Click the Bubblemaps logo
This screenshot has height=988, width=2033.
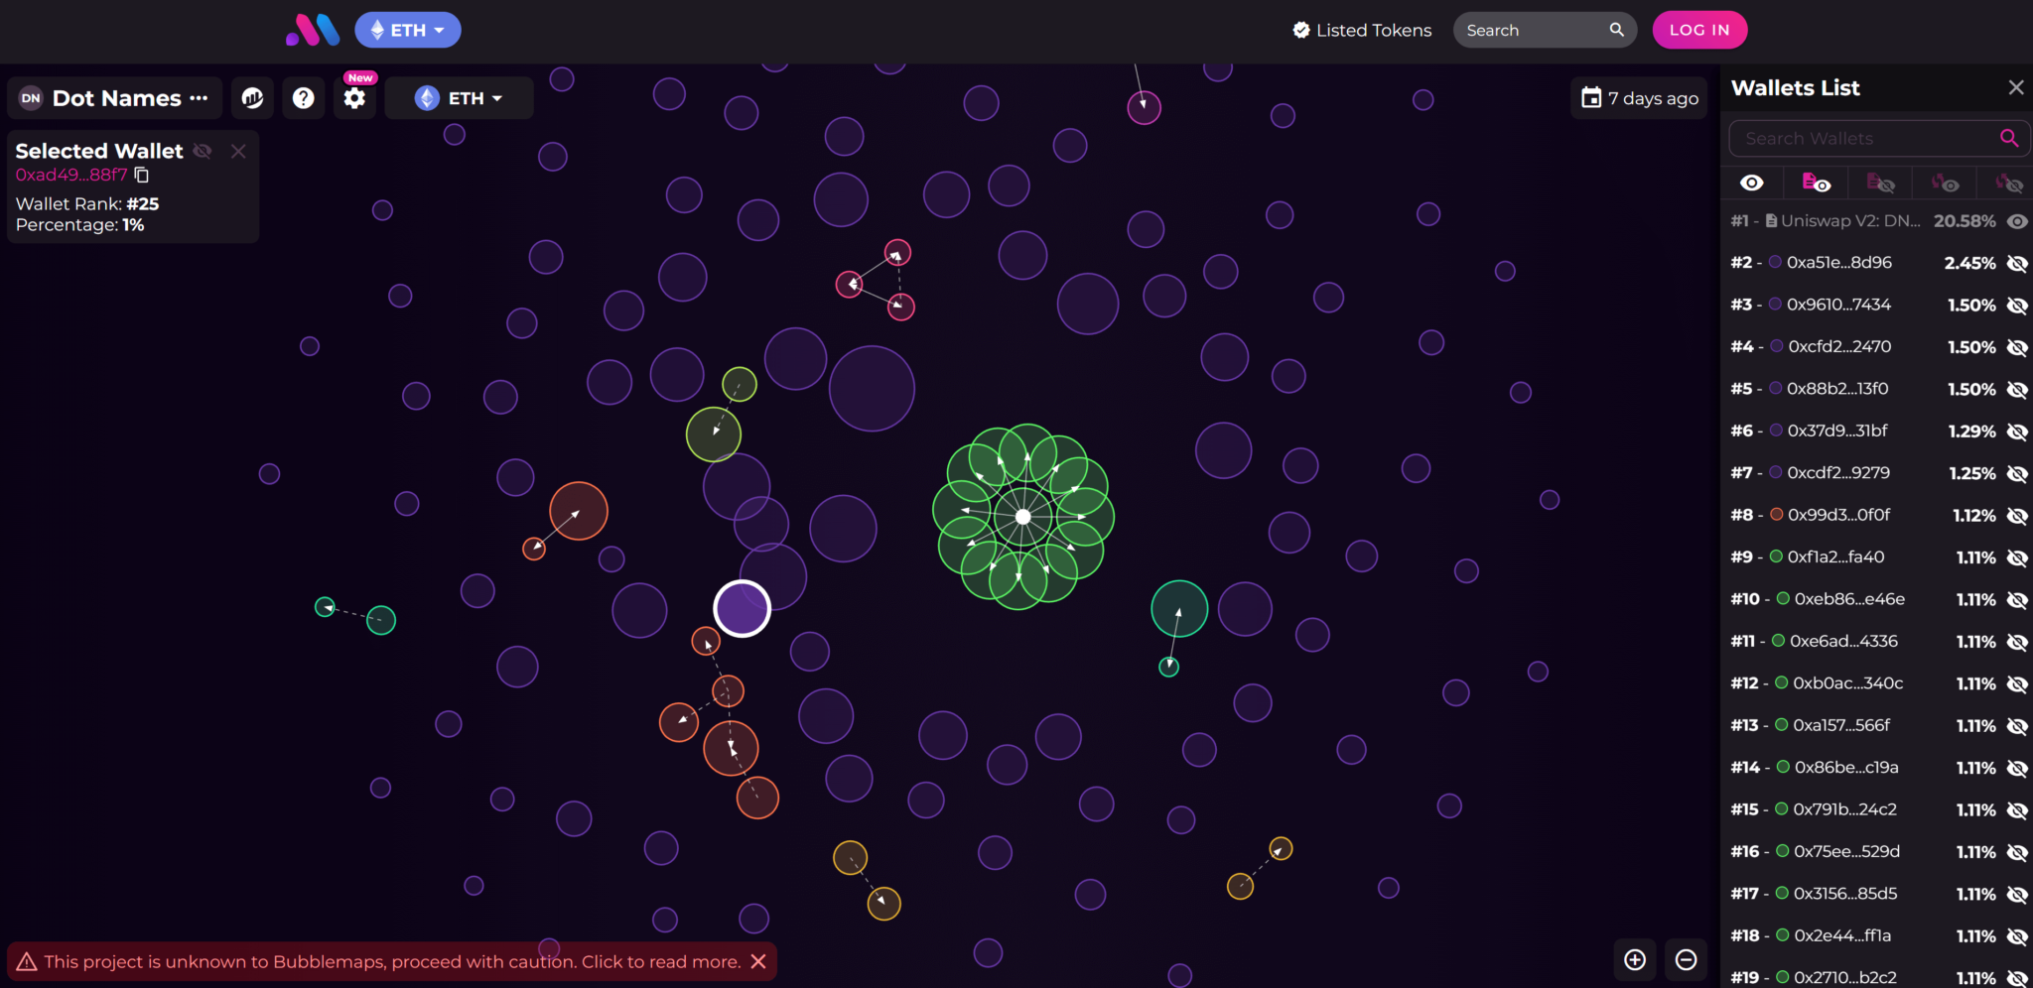click(x=313, y=30)
